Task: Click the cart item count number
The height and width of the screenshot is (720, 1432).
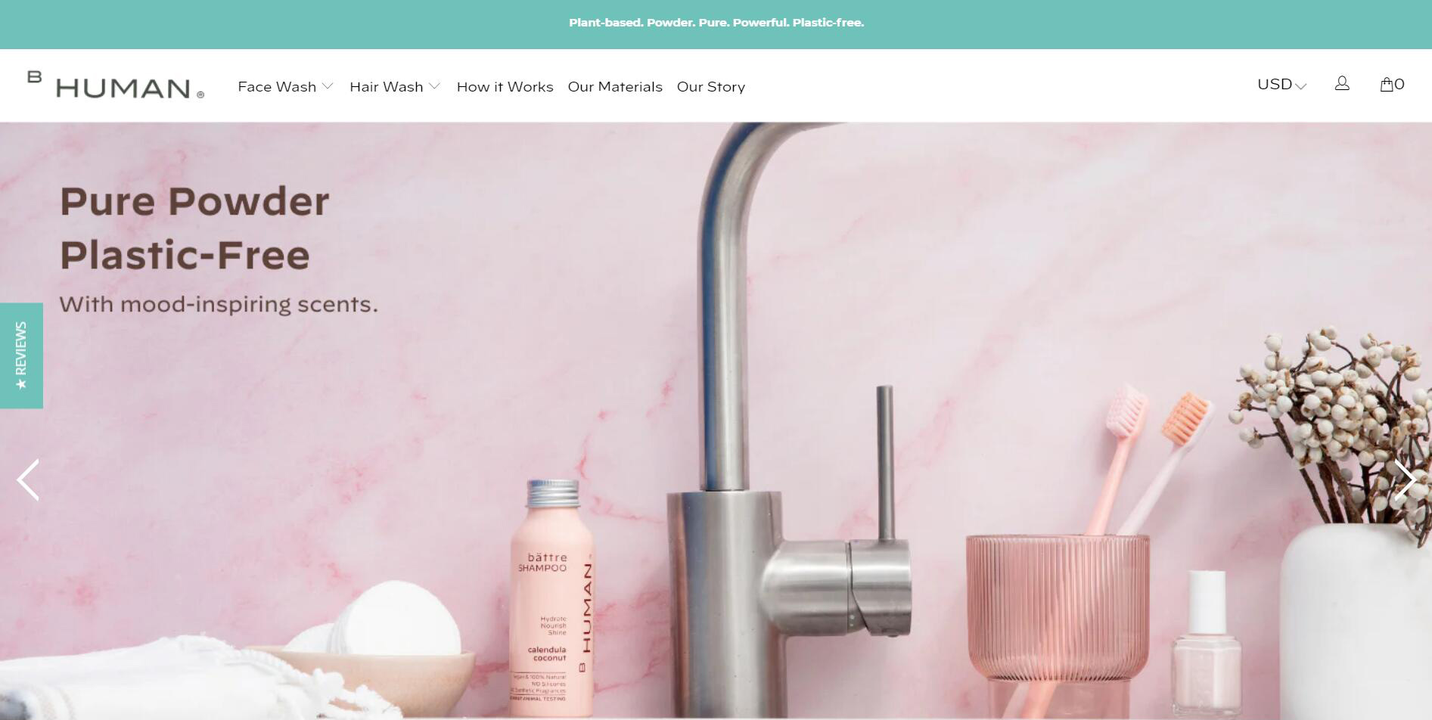Action: click(1399, 84)
